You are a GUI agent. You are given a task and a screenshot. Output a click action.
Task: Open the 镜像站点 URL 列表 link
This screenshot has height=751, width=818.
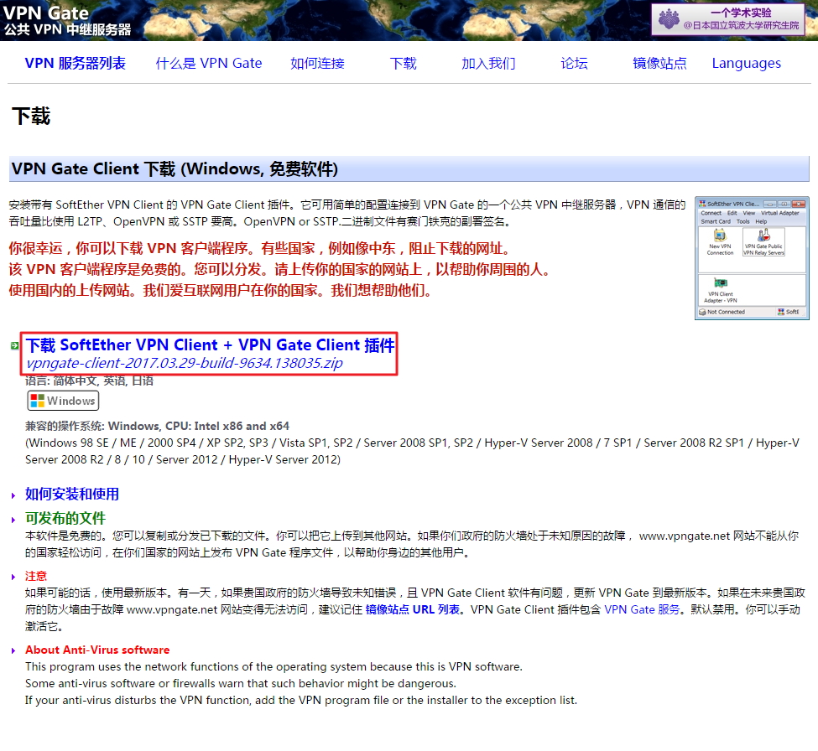pyautogui.click(x=413, y=609)
